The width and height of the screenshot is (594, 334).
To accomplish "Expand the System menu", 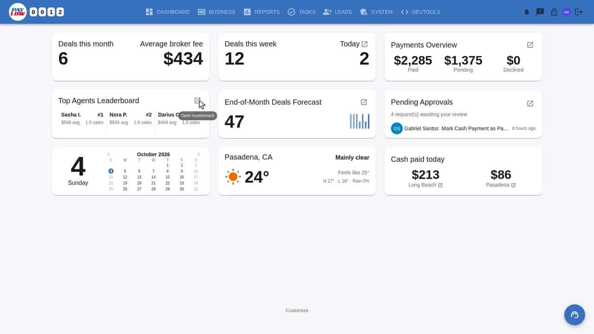I will pos(376,12).
